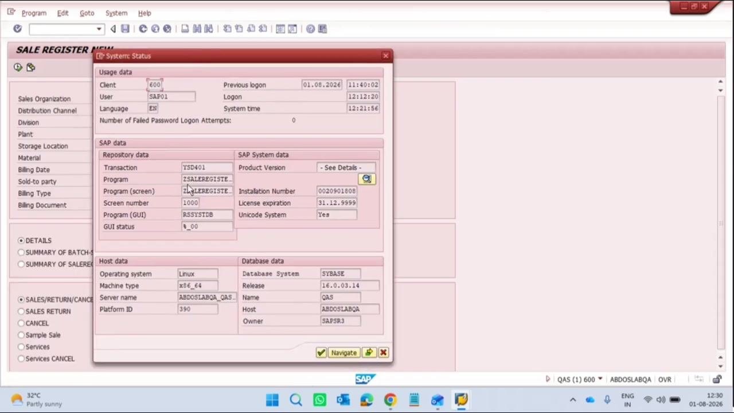Open the Edit menu

[63, 13]
